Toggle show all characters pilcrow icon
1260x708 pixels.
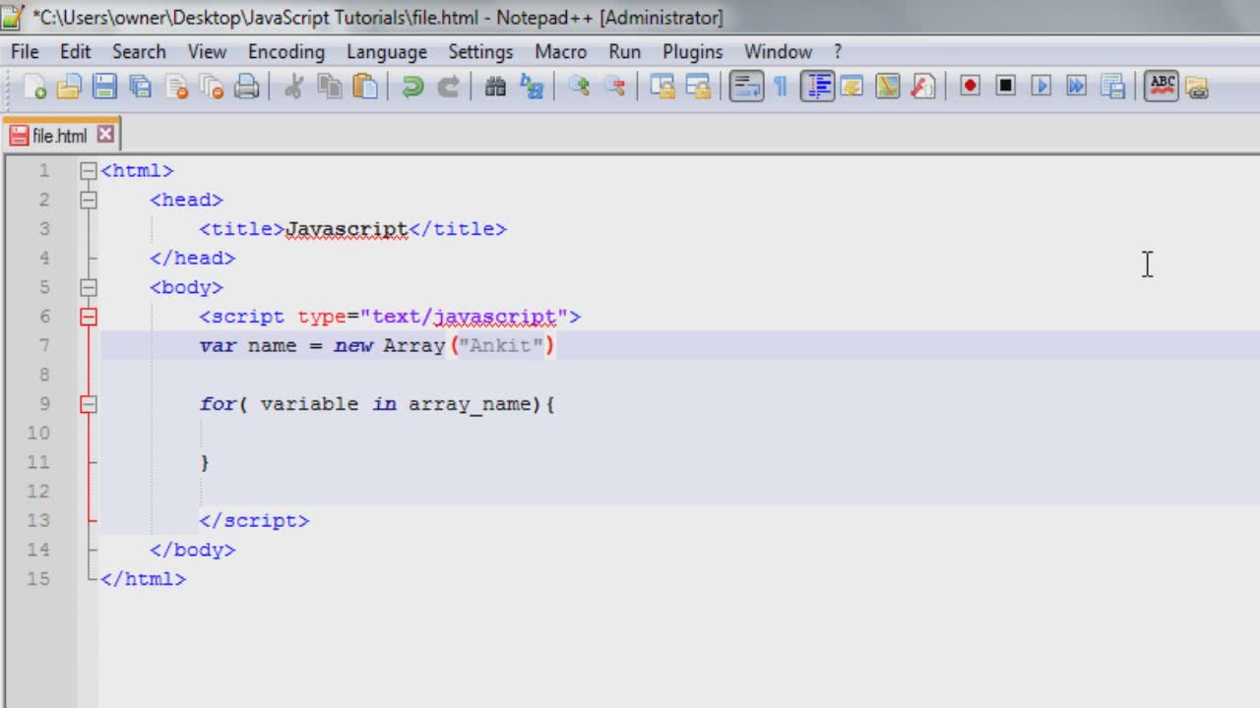pos(781,88)
